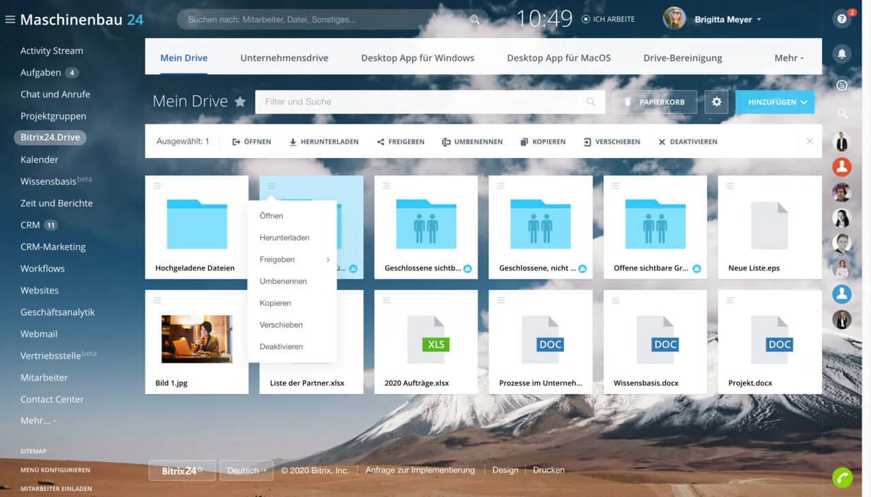This screenshot has width=871, height=497.
Task: Open the Deutsch language dropdown
Action: click(x=246, y=470)
